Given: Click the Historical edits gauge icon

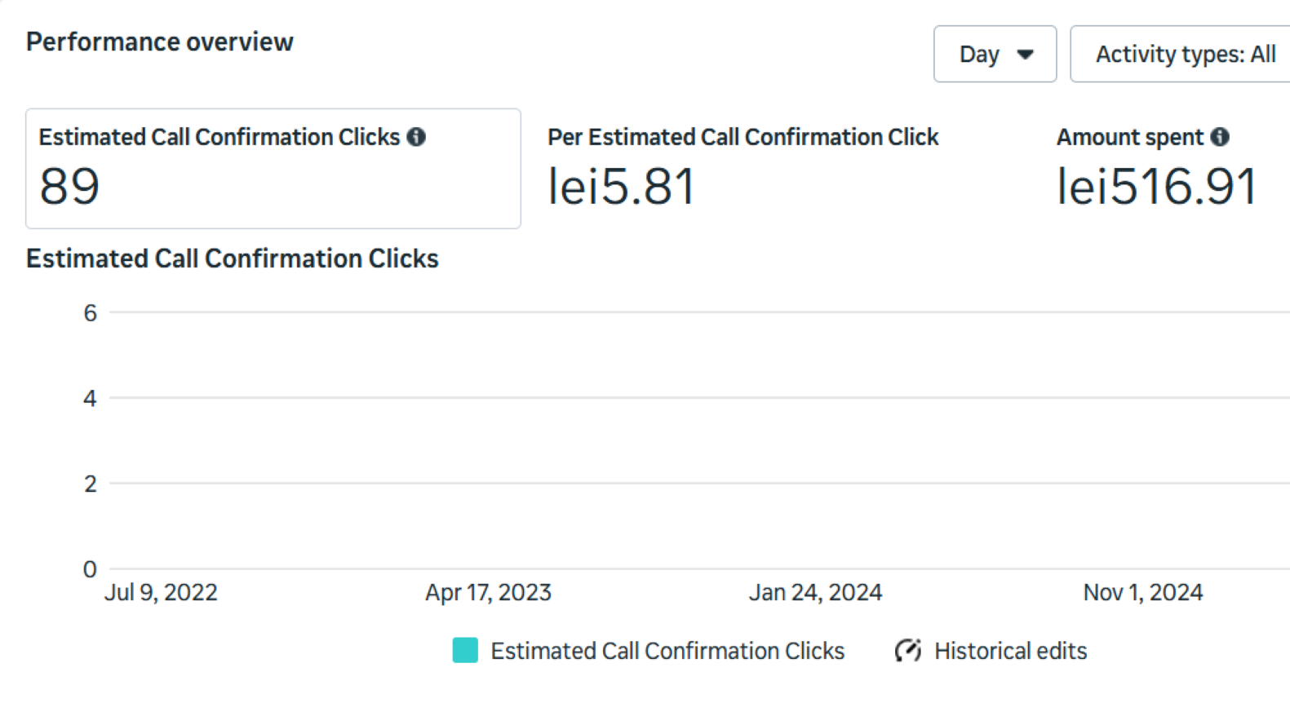Looking at the screenshot, I should pos(907,651).
